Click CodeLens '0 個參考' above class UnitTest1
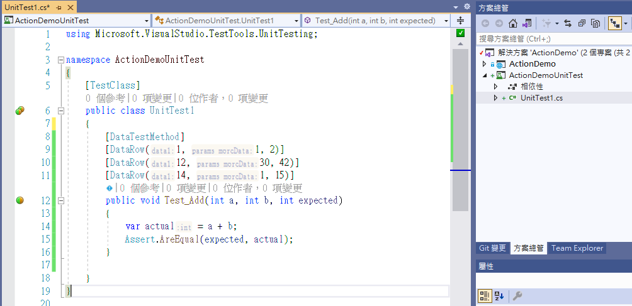The width and height of the screenshot is (632, 306). click(105, 98)
